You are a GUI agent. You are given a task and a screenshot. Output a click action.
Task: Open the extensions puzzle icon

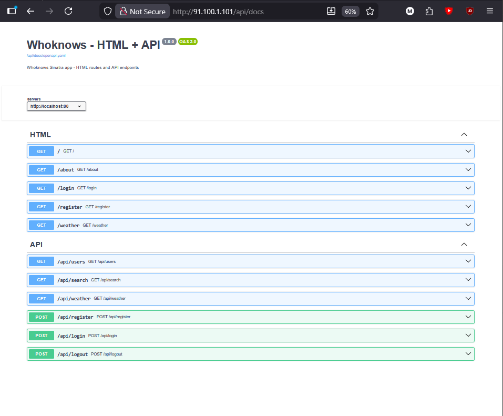[429, 11]
